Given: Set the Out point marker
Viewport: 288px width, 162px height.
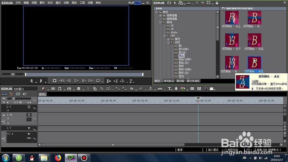Looking at the screenshot, I should click(x=41, y=81).
